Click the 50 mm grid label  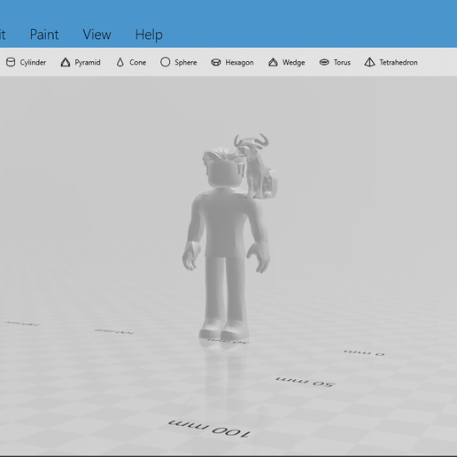(x=306, y=382)
